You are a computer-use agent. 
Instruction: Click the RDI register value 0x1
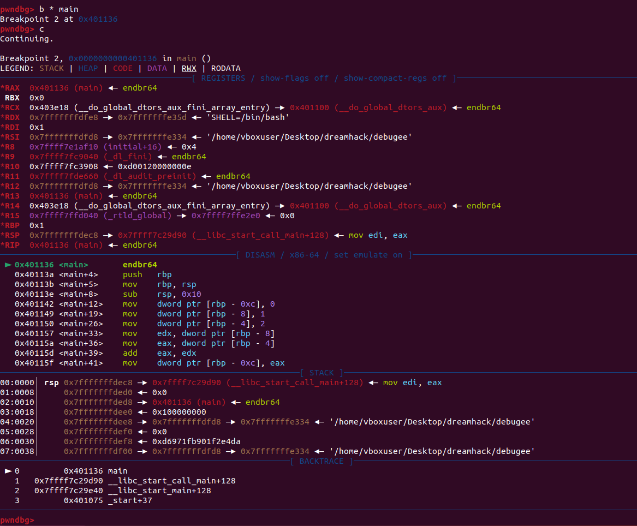[x=37, y=127]
